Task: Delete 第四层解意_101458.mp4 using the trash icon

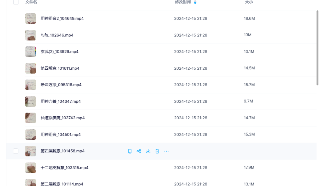Action: pyautogui.click(x=157, y=151)
